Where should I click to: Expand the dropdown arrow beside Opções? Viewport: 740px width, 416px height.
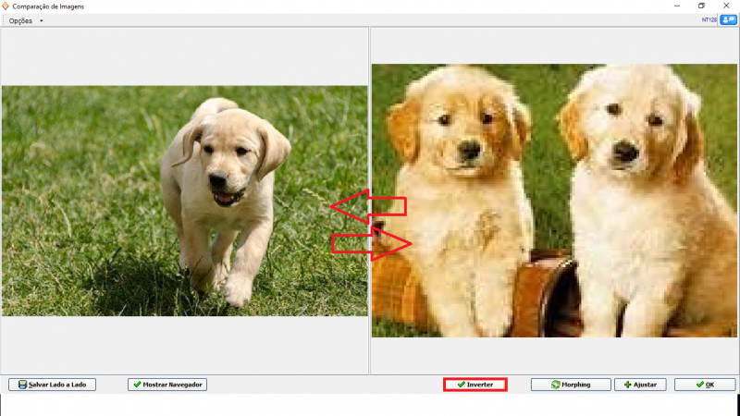(41, 20)
